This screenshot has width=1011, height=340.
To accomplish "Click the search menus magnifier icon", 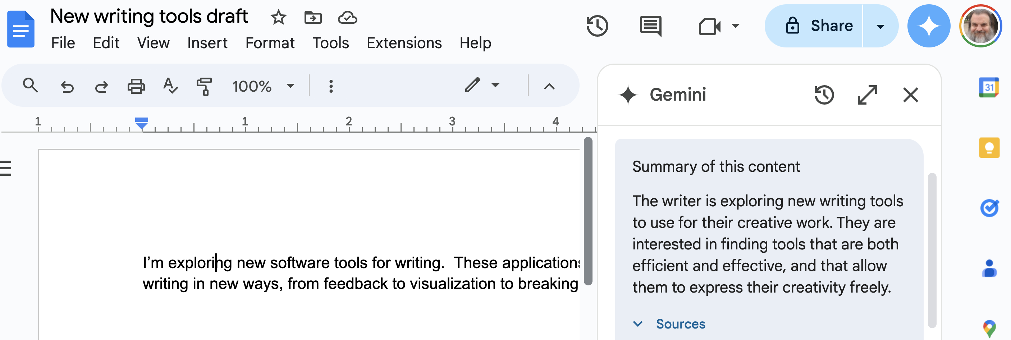I will click(30, 86).
